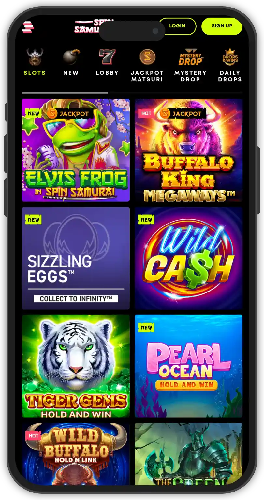This screenshot has height=500, width=264.
Task: Open the New games bomb icon
Action: pos(71,57)
